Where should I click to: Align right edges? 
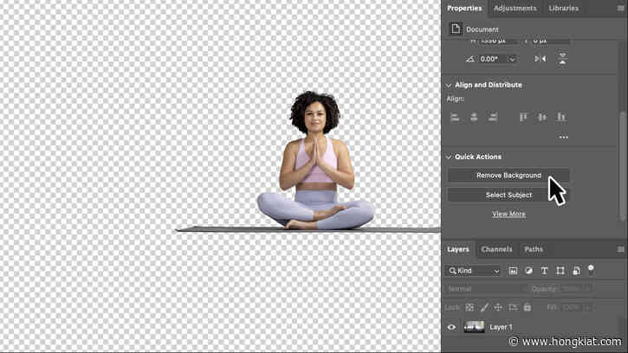(x=493, y=117)
